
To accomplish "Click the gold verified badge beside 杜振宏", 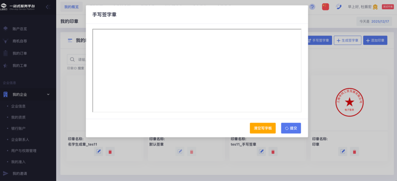I will tap(375, 7).
